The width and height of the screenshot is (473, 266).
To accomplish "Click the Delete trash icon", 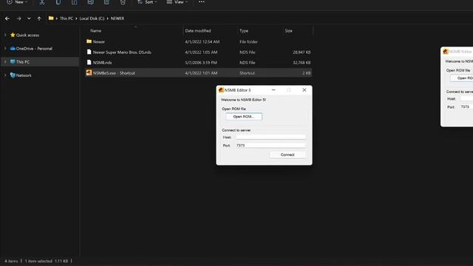I will pyautogui.click(x=123, y=2).
